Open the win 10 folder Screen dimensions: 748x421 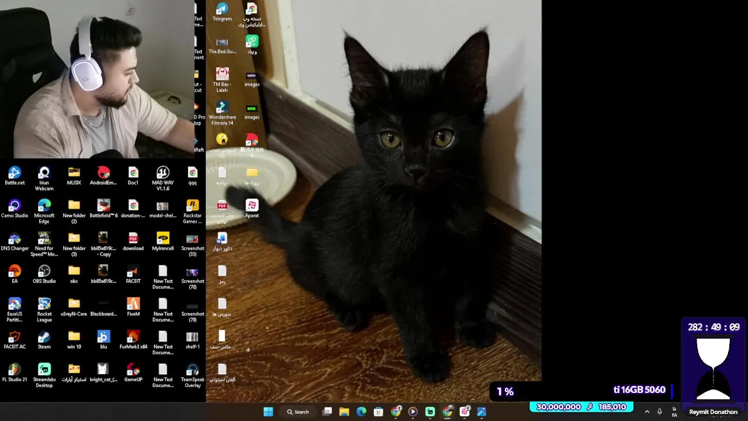pos(74,339)
